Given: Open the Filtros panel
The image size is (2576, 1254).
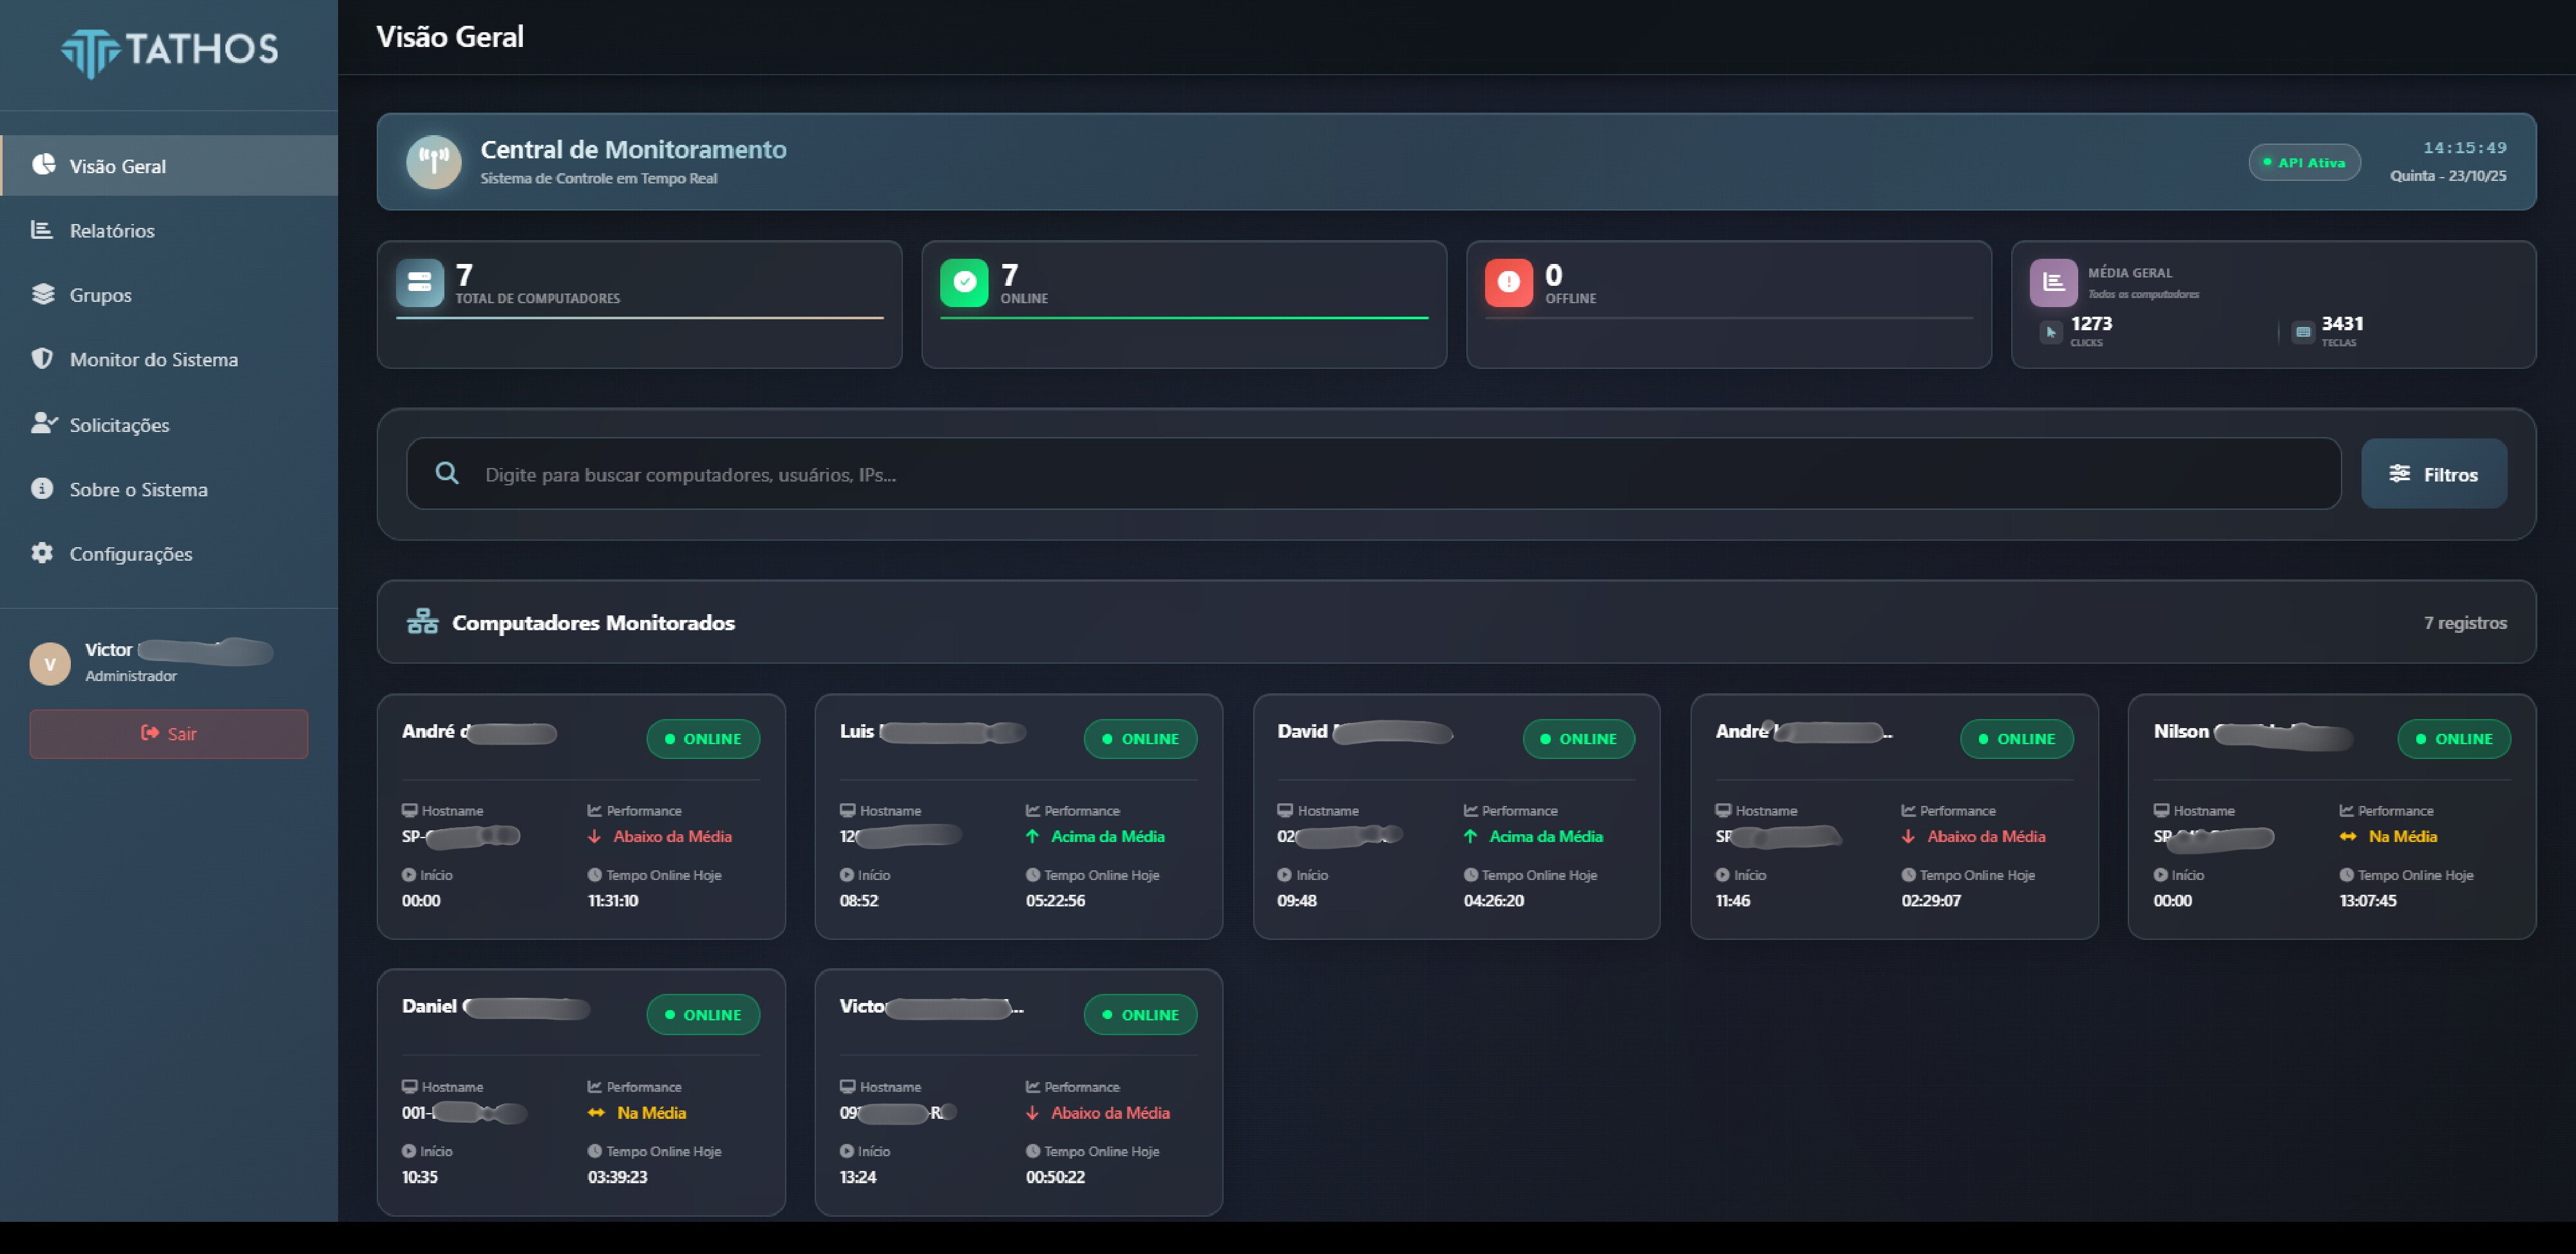Looking at the screenshot, I should 2434,474.
